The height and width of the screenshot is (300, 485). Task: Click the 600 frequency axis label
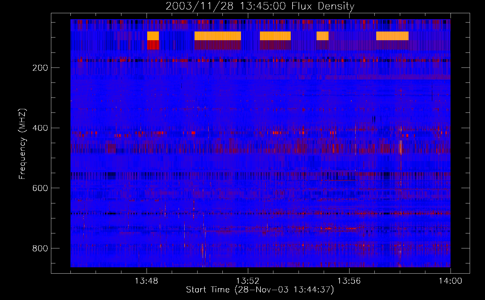pos(40,188)
